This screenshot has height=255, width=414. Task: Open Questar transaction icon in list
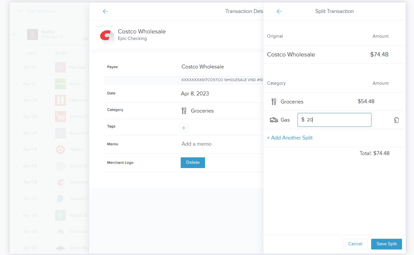point(60,199)
